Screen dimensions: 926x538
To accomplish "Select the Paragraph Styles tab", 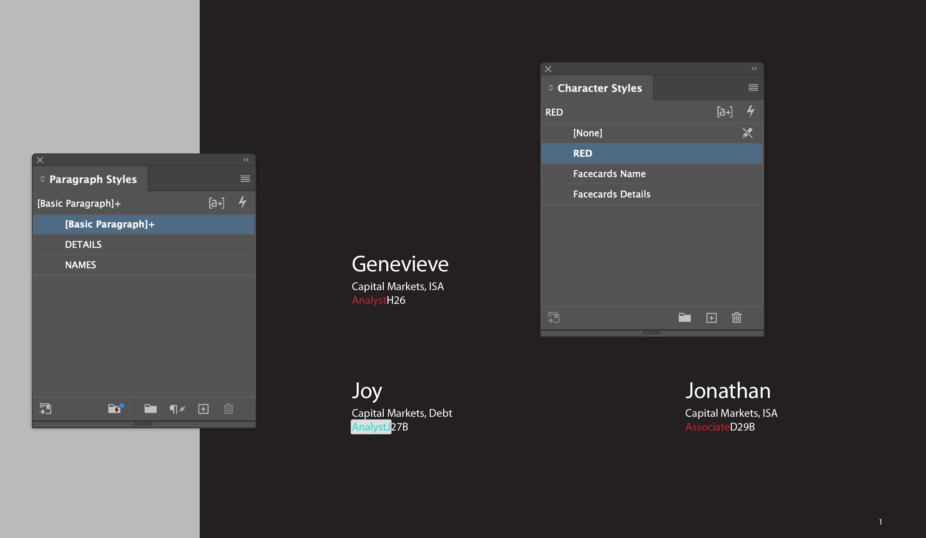I will tap(93, 179).
